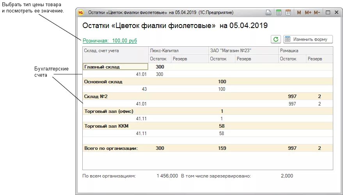
Task: Click the Всего по организации: row label
Action: coord(111,148)
